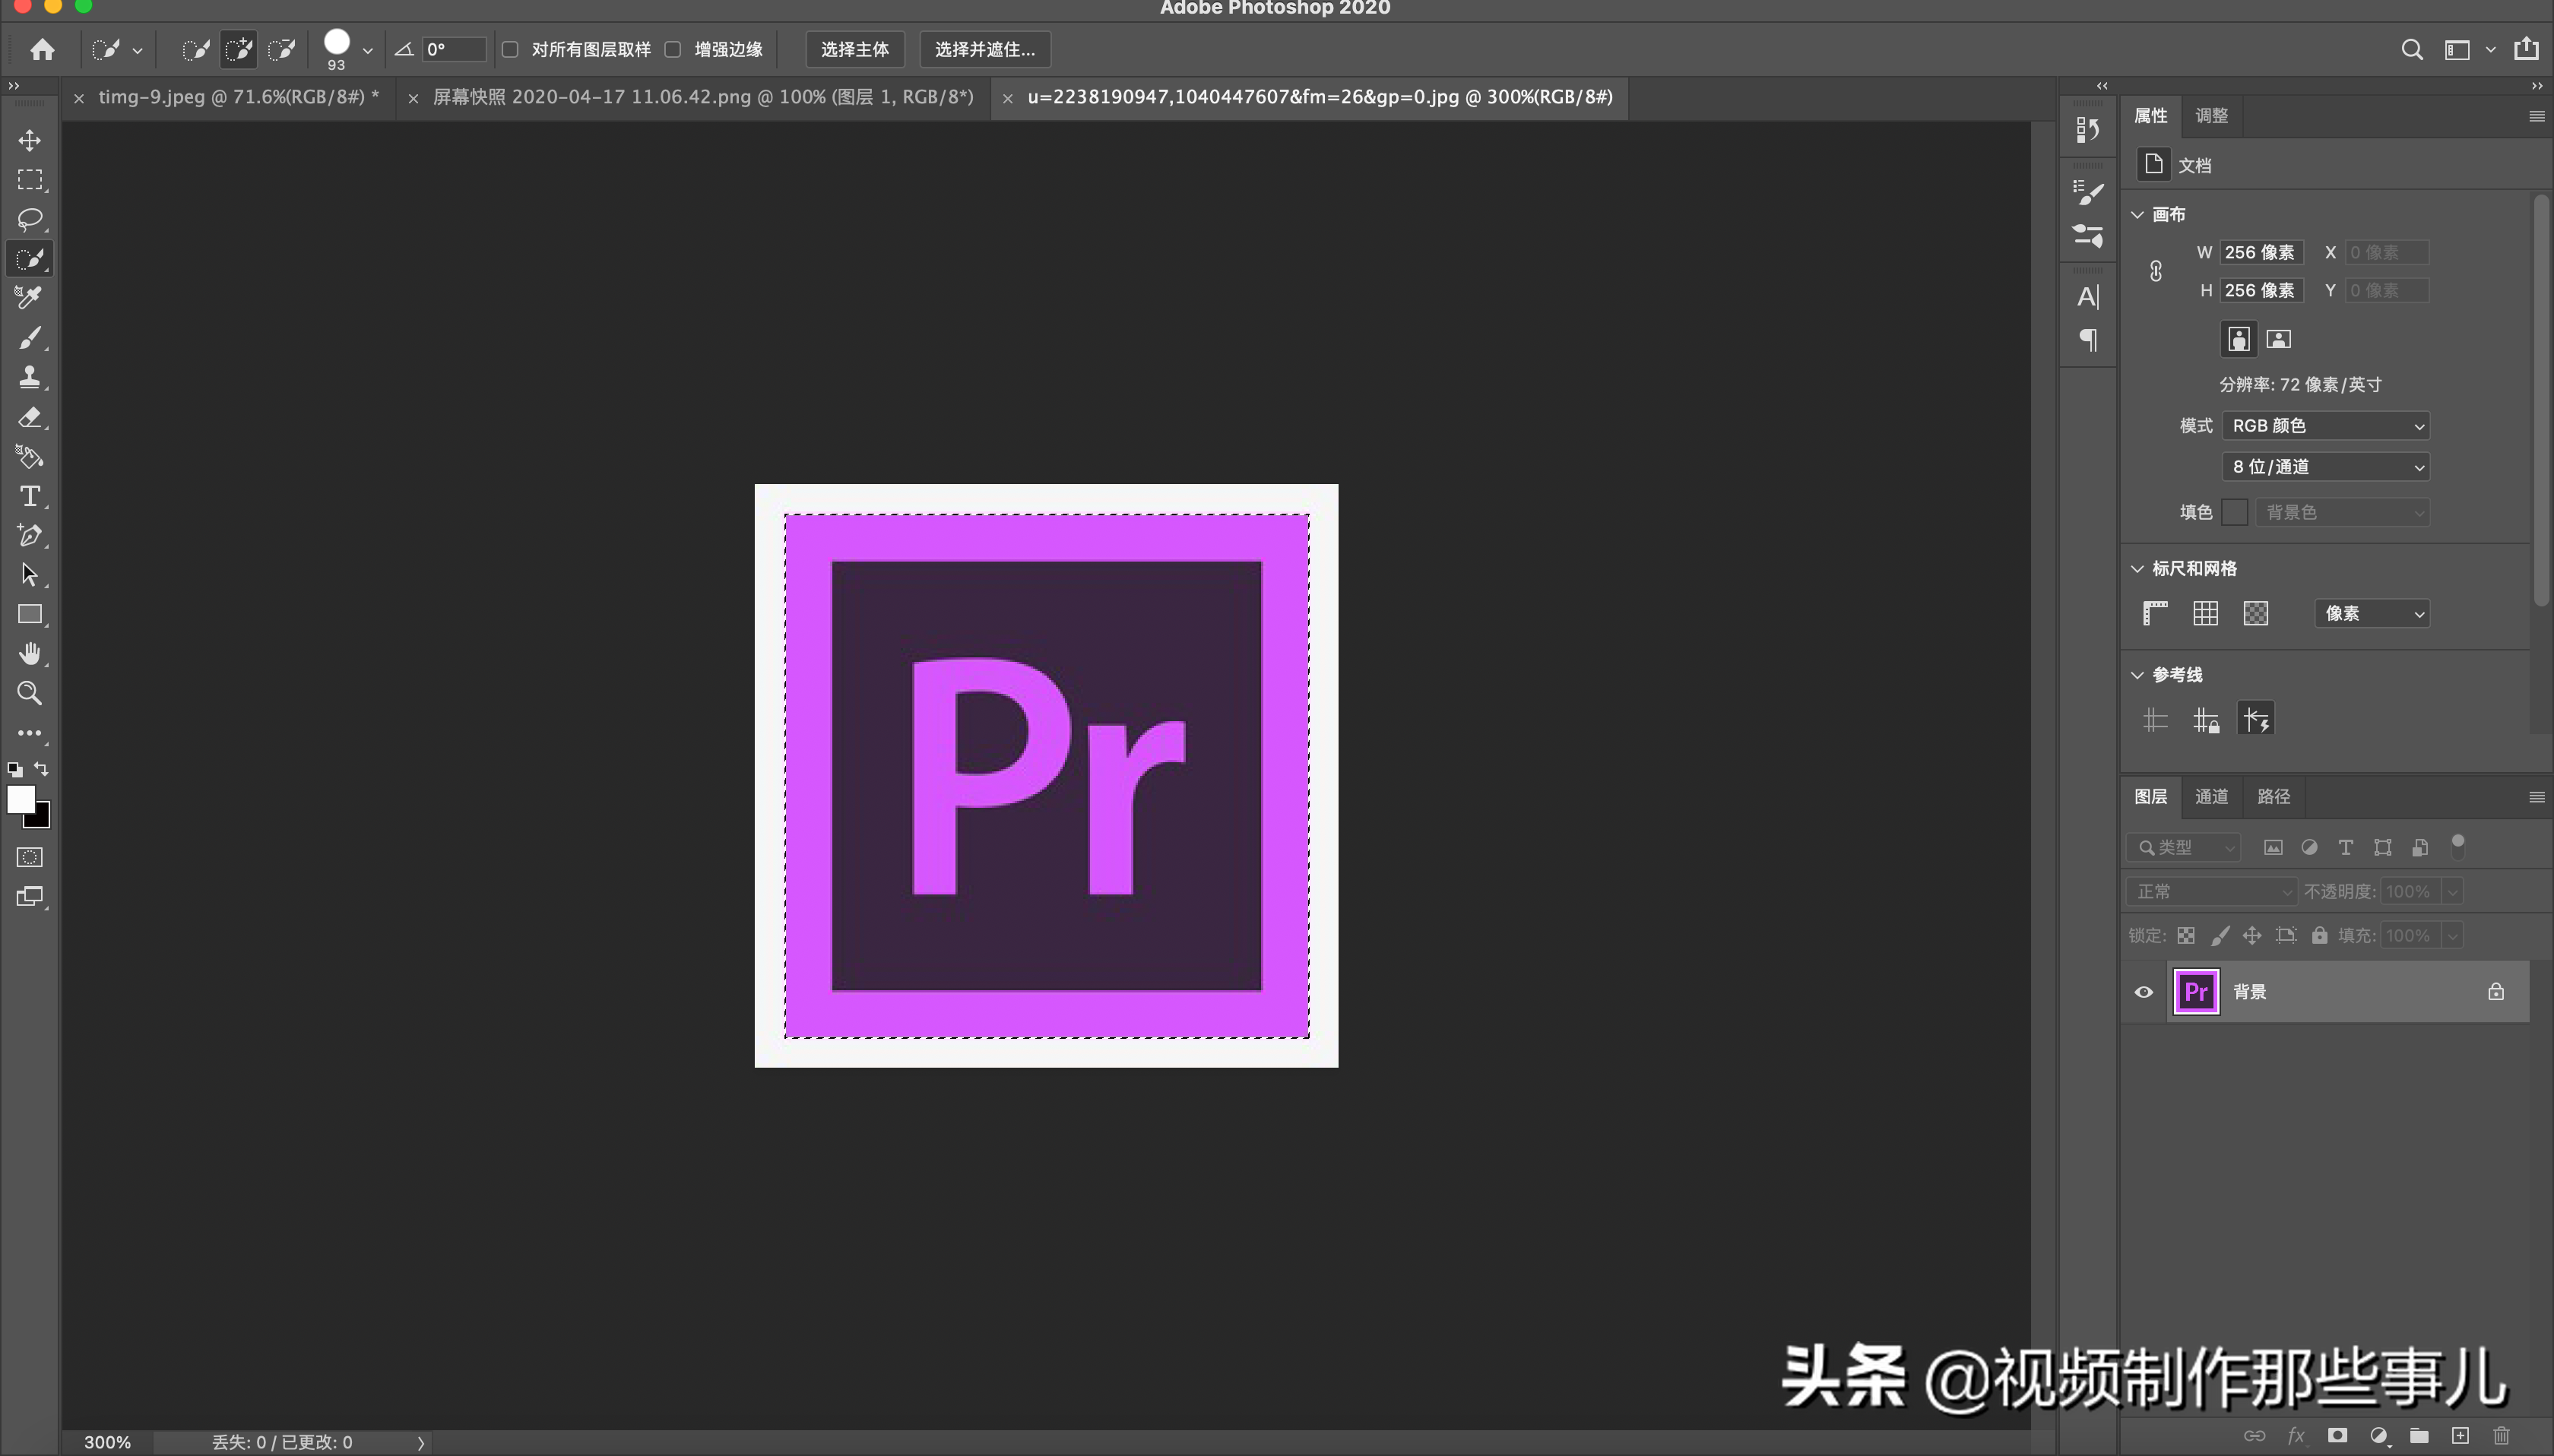Open the 像素 units dropdown
2554x1456 pixels.
[x=2372, y=613]
